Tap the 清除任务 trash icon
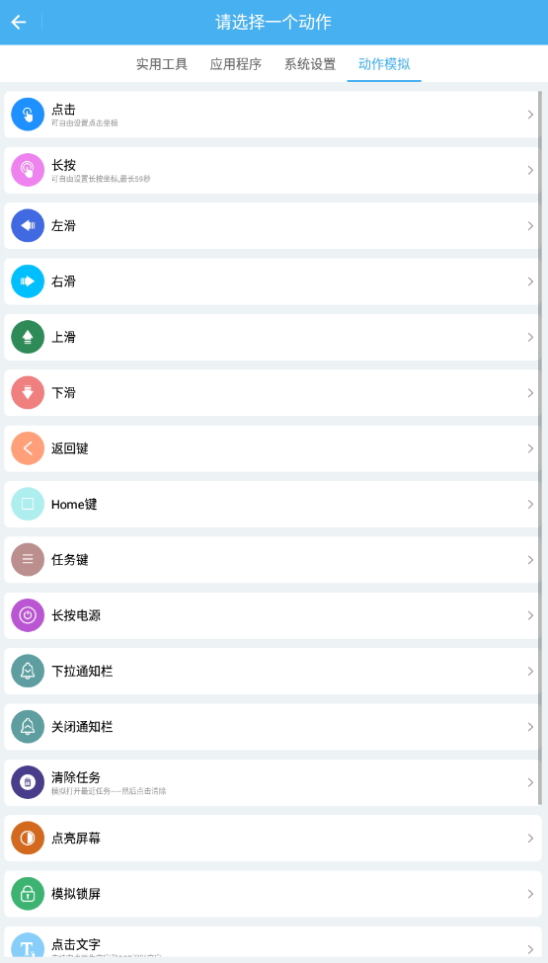Viewport: 548px width, 963px height. [x=28, y=782]
